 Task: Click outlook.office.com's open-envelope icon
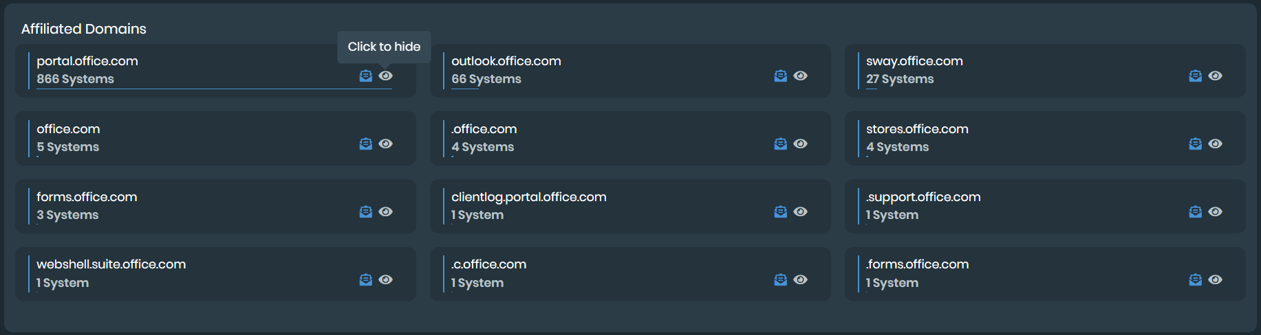[x=780, y=76]
